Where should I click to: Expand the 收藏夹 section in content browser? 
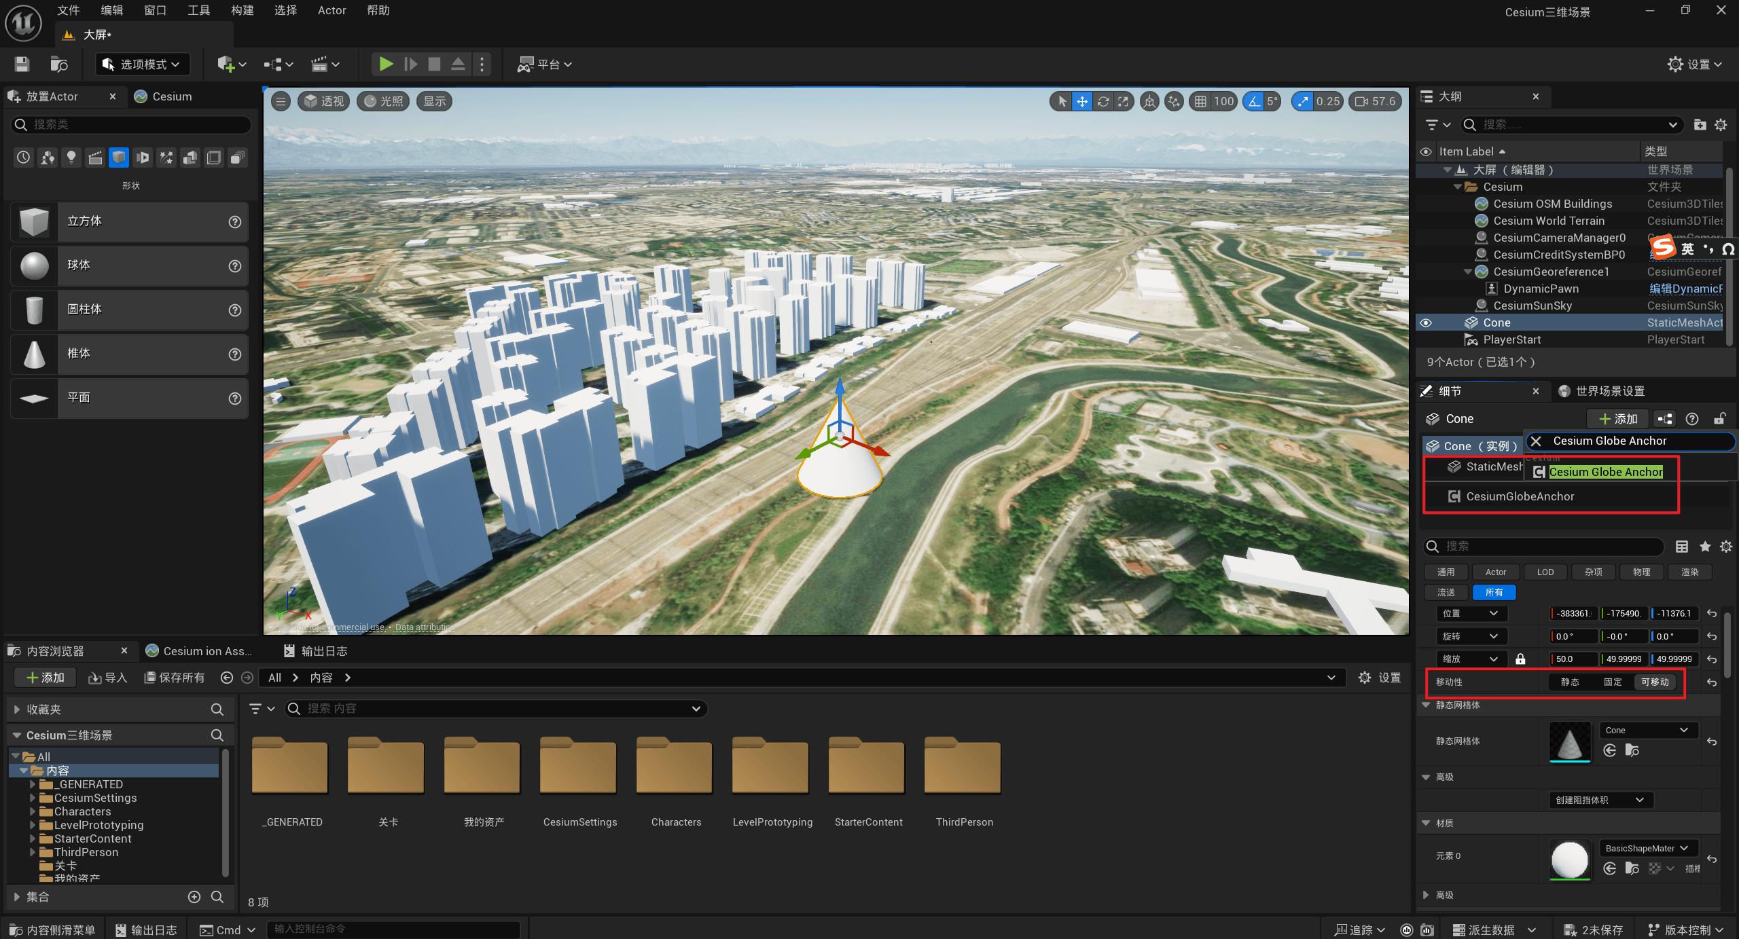tap(17, 710)
